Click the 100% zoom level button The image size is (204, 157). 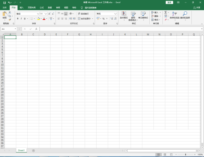(200, 155)
